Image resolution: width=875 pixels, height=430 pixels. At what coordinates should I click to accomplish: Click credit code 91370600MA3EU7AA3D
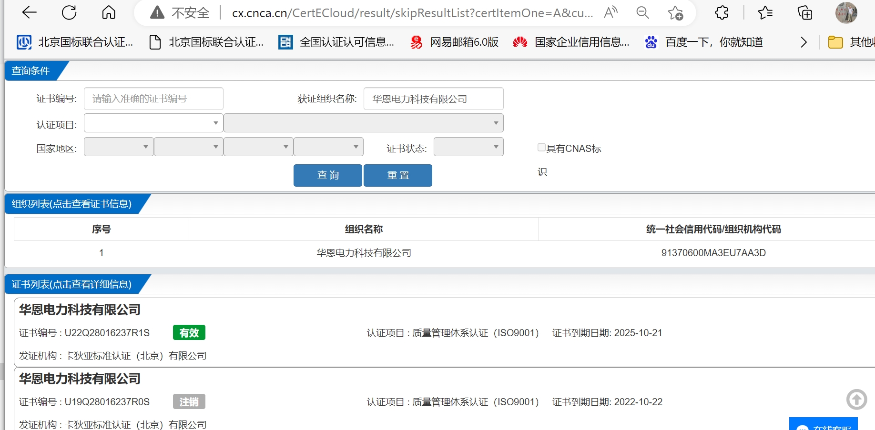click(x=713, y=253)
